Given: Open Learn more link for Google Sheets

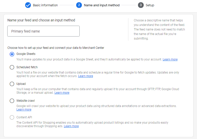Looking at the screenshot, I should coord(170,59).
